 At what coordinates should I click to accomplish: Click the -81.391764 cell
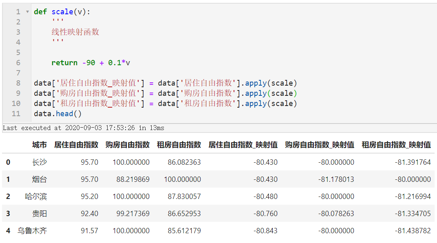pos(413,162)
